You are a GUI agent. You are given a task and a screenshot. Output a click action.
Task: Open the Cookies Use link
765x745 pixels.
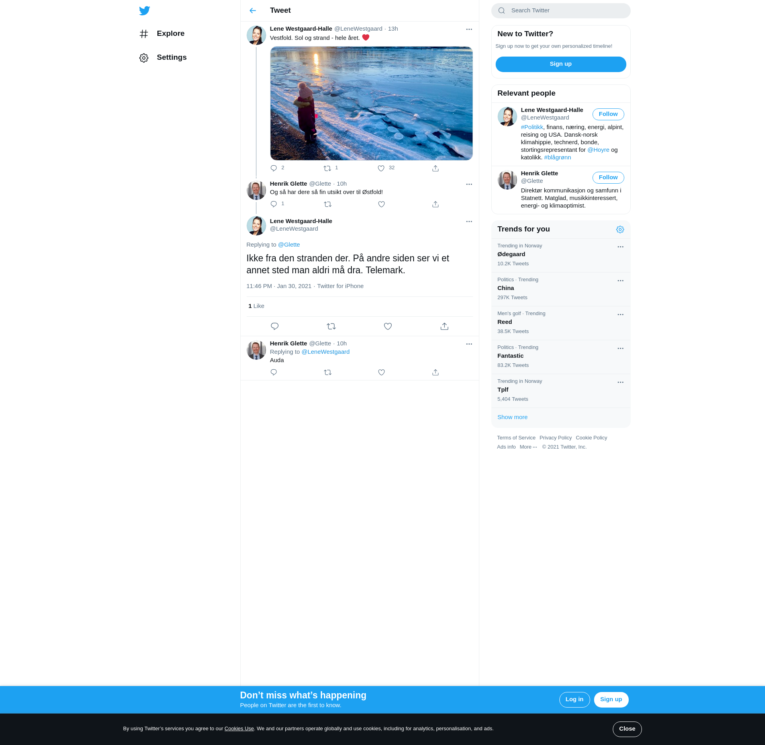239,729
